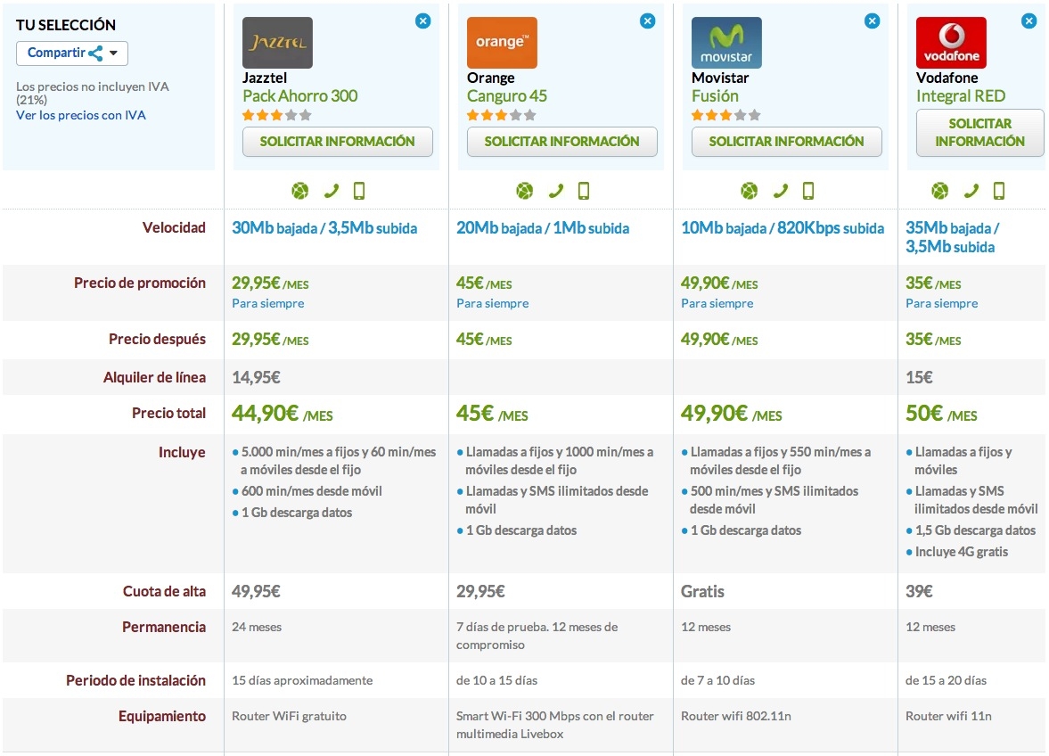Open the Compartir dropdown arrow

click(114, 53)
